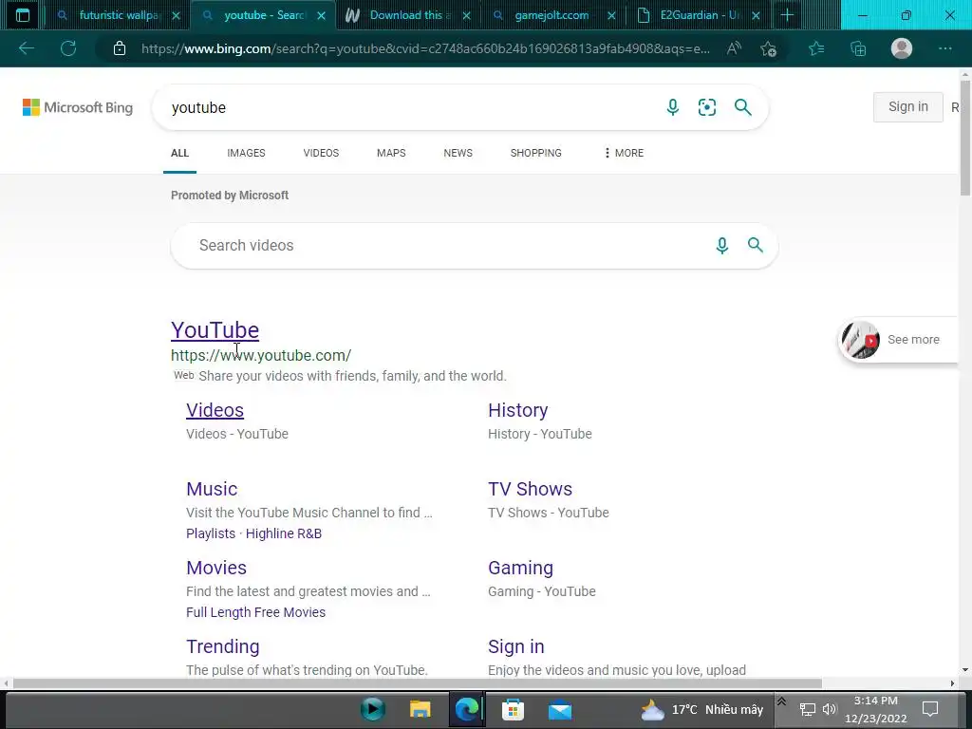
Task: Open Read aloud icon in address bar
Action: pyautogui.click(x=734, y=48)
